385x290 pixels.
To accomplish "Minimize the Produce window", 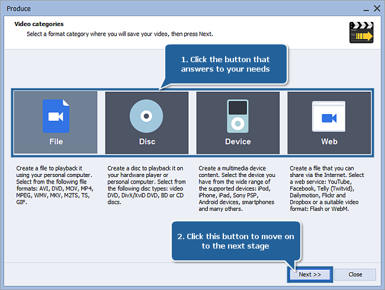I will [366, 9].
